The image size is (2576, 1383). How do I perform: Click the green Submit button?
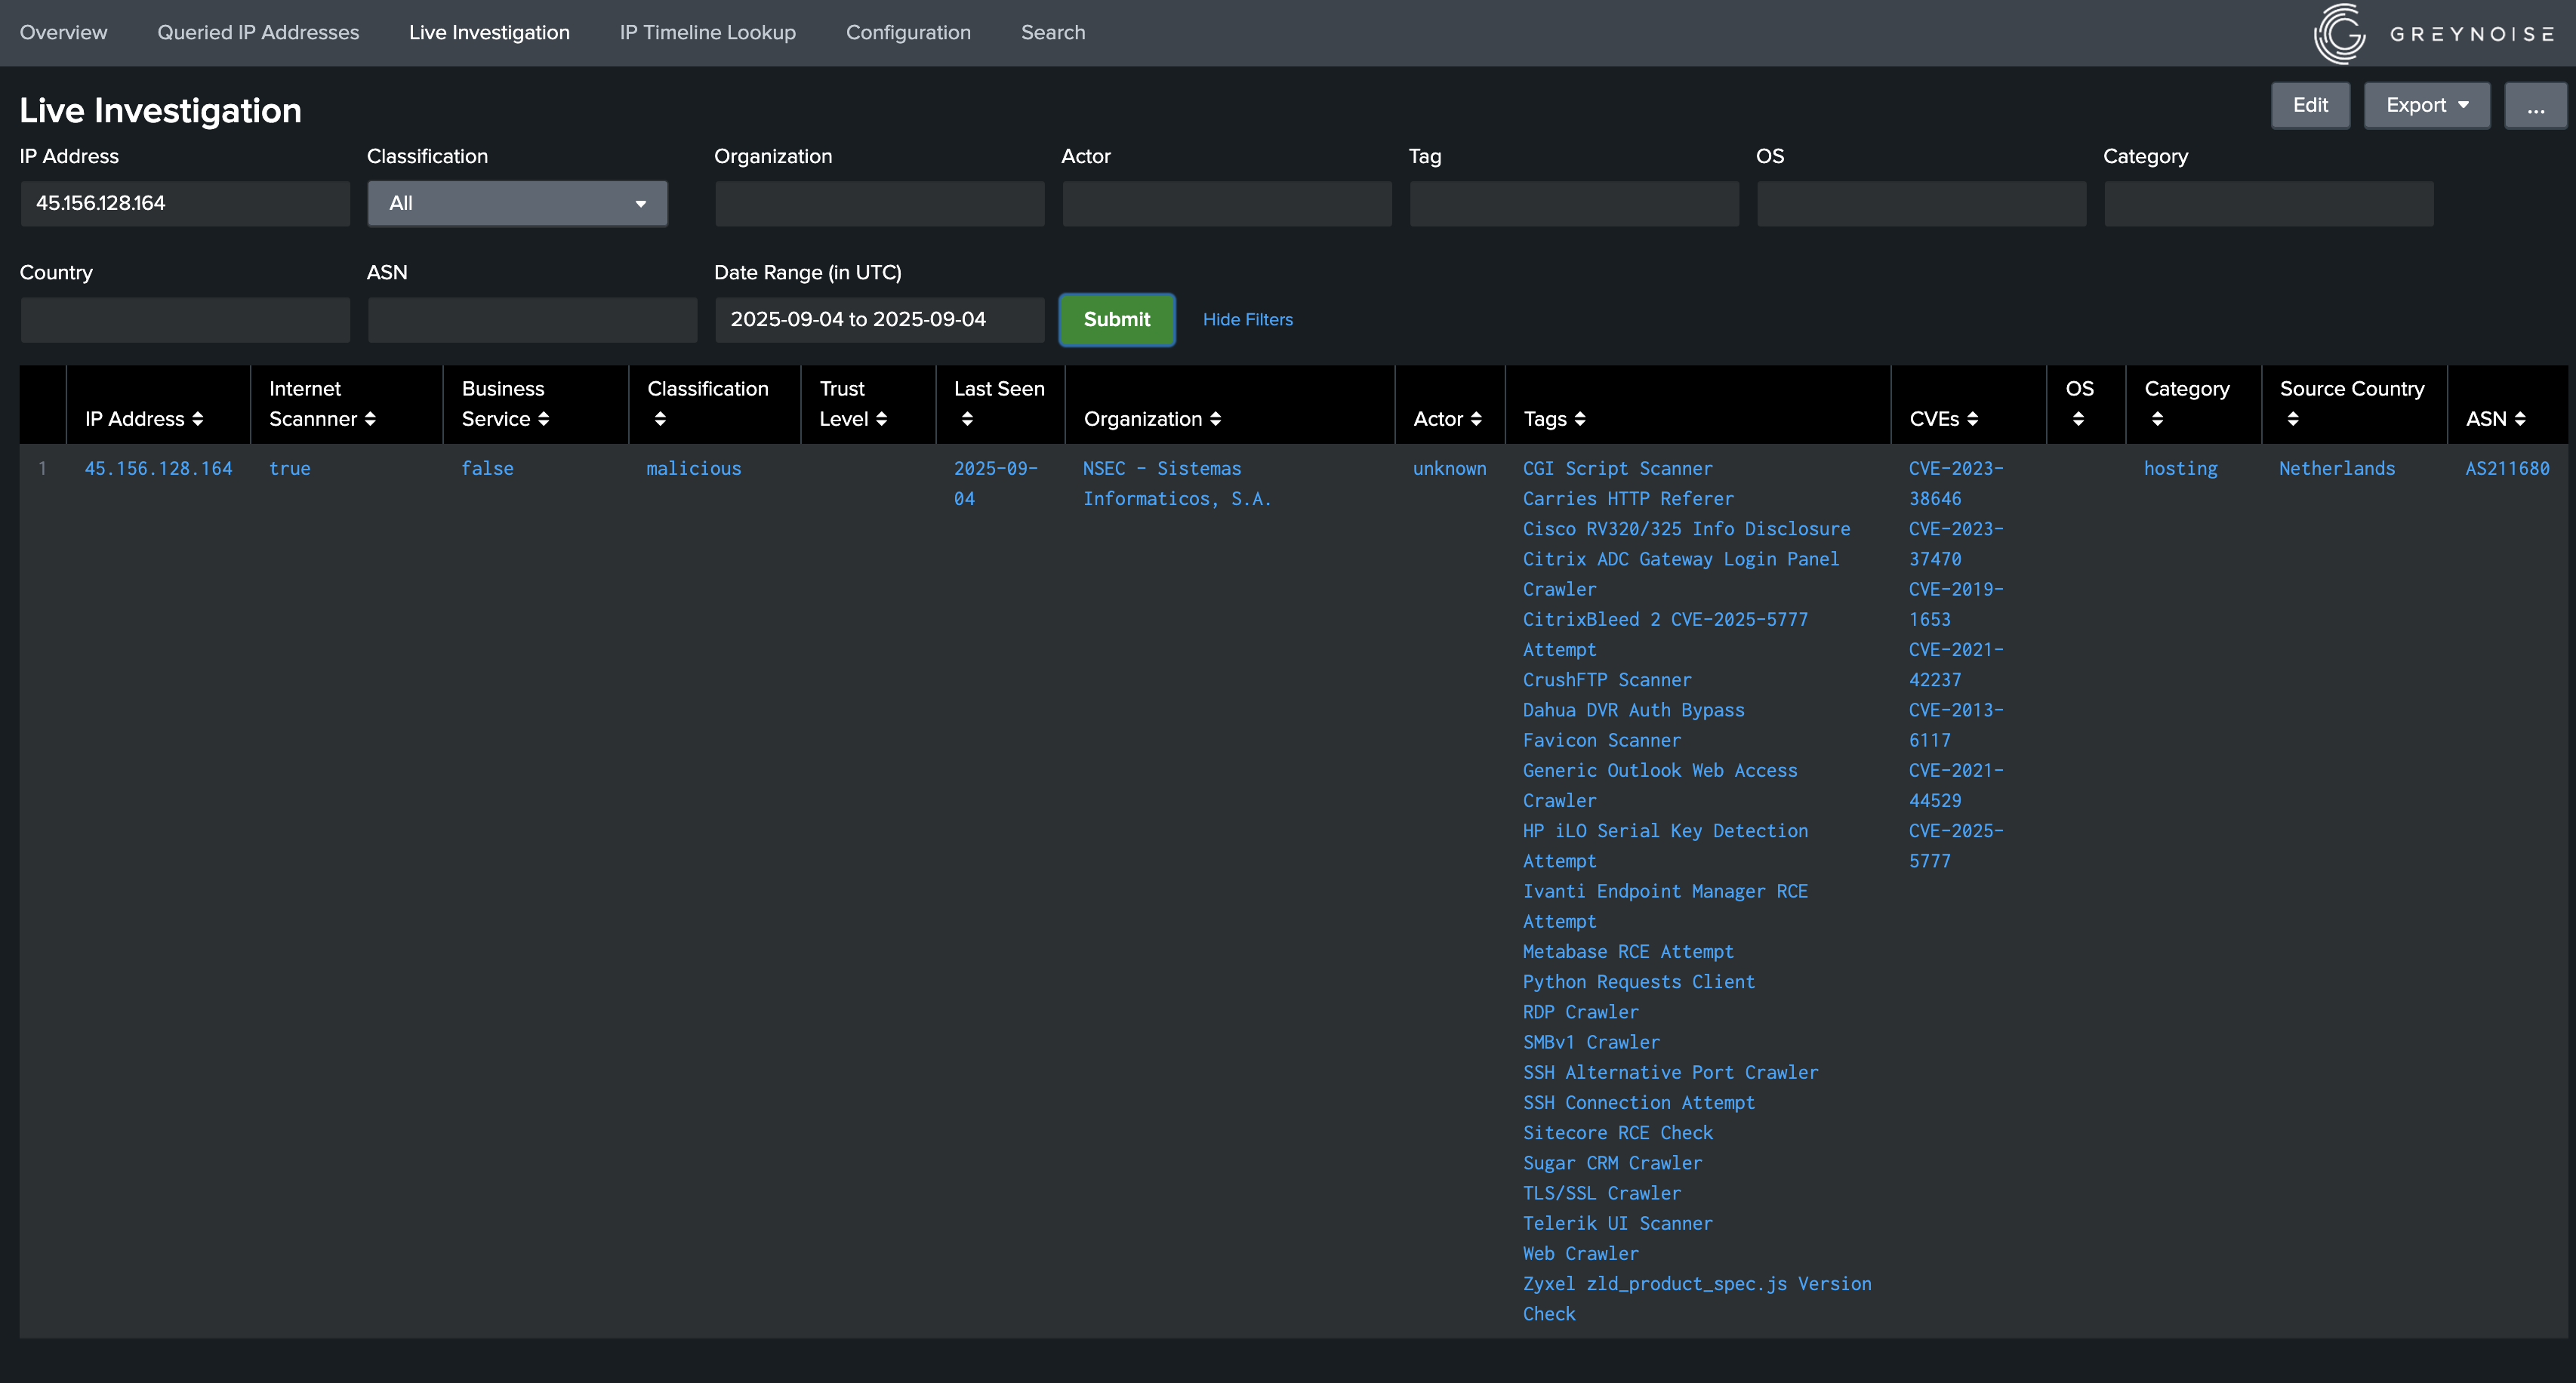1117,319
